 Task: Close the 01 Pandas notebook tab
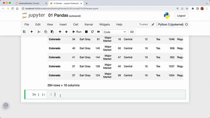coord(81,4)
